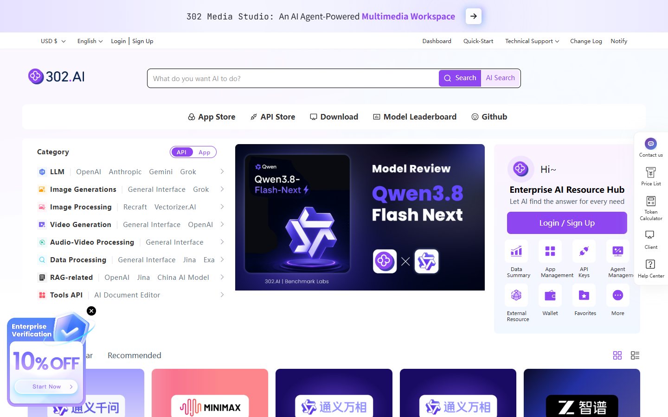The width and height of the screenshot is (668, 417).
Task: Open the Change Log link
Action: [x=586, y=41]
